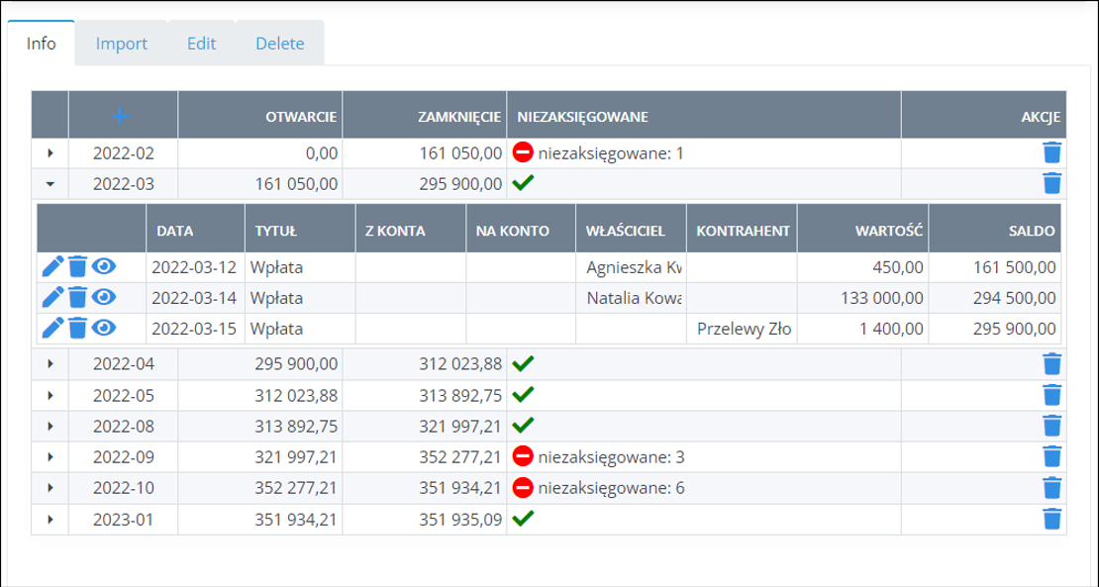Viewport: 1099px width, 587px height.
Task: Click trash icon for 2022-10 row
Action: pyautogui.click(x=1051, y=487)
